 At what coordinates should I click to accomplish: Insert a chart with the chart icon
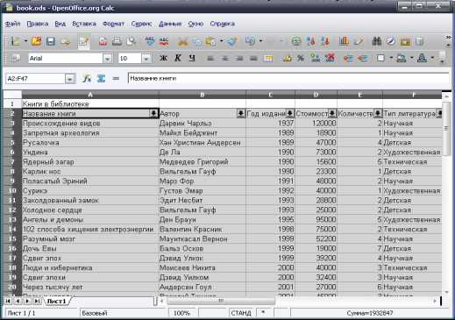tap(344, 41)
